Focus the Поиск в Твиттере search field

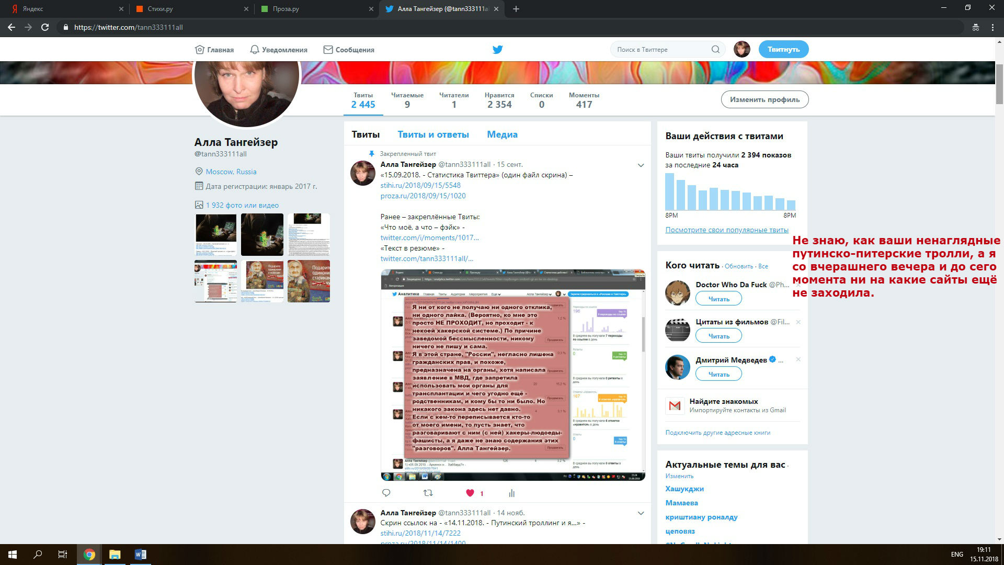tap(667, 49)
